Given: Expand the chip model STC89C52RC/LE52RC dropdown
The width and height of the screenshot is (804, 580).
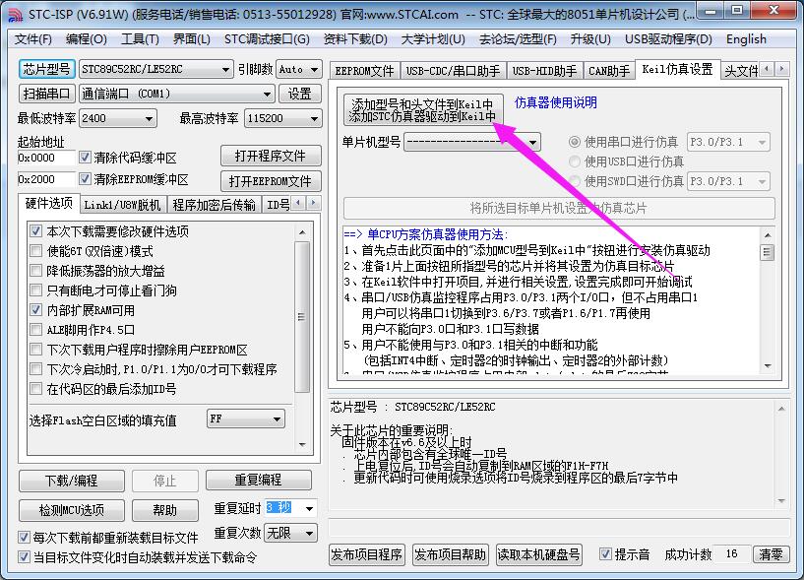Looking at the screenshot, I should tap(225, 69).
